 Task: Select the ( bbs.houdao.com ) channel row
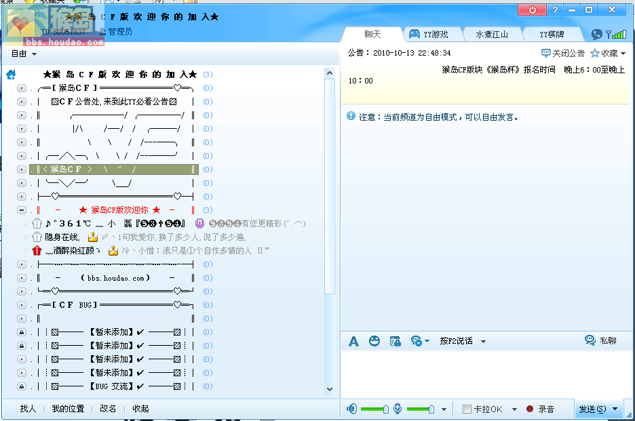115,278
